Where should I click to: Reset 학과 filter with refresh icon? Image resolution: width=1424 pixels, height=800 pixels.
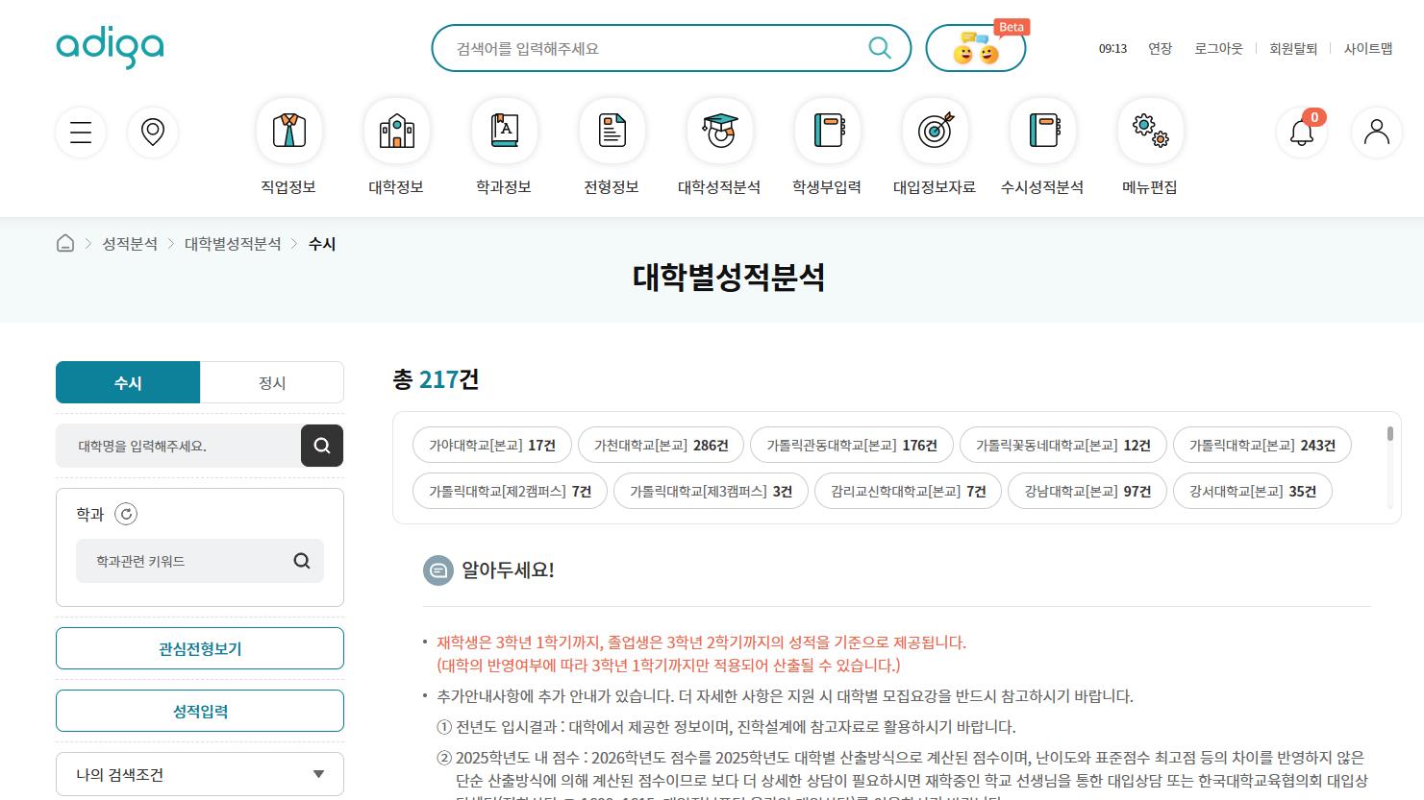click(x=126, y=515)
